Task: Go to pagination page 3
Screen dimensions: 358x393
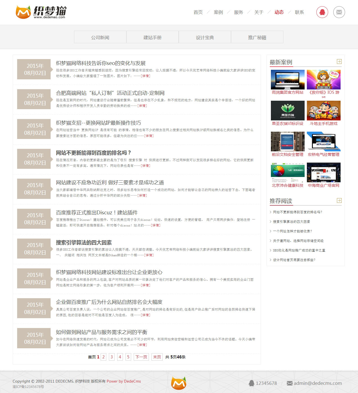Action: pyautogui.click(x=112, y=357)
